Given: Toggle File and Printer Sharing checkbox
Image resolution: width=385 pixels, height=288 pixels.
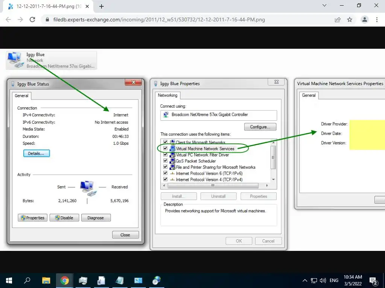Looking at the screenshot, I should tap(165, 167).
